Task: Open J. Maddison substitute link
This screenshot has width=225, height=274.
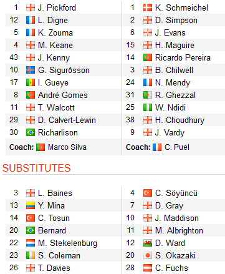Action: (177, 218)
